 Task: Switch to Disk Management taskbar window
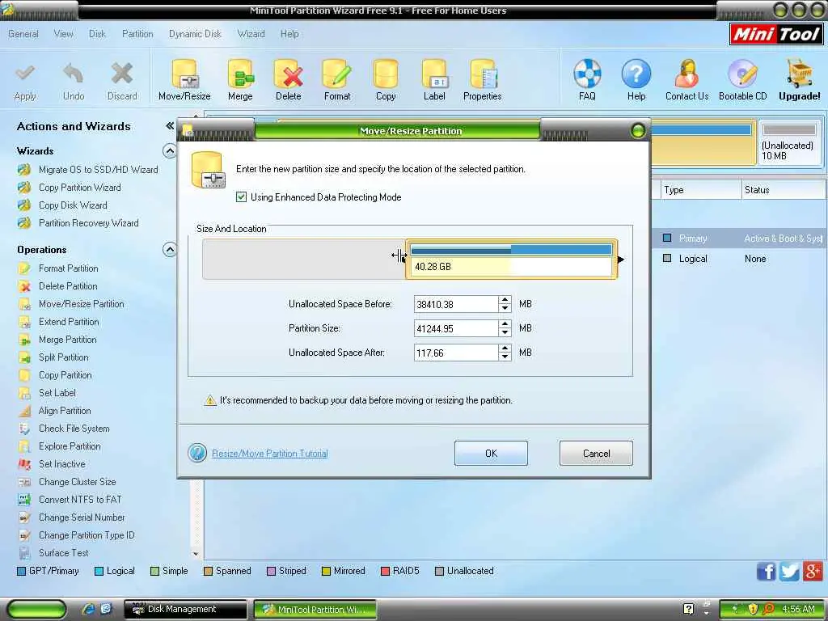tap(185, 610)
